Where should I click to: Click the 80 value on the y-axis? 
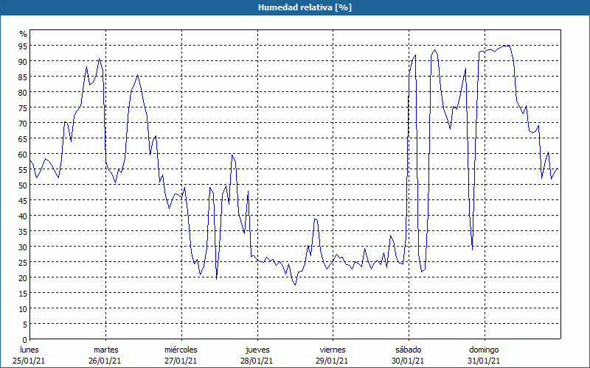24,92
